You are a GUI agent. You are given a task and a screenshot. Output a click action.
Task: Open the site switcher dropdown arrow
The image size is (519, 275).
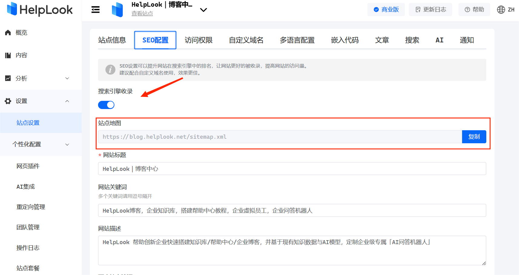click(x=204, y=10)
